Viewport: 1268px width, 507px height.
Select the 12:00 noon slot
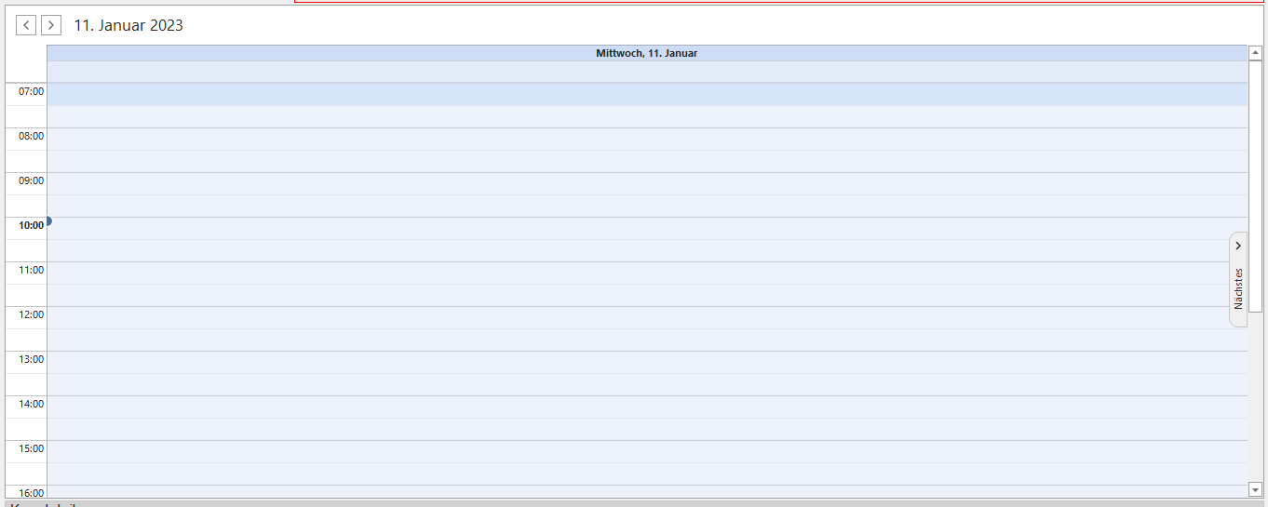(646, 318)
